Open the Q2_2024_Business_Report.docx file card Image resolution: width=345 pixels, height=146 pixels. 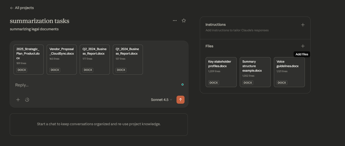(95, 60)
